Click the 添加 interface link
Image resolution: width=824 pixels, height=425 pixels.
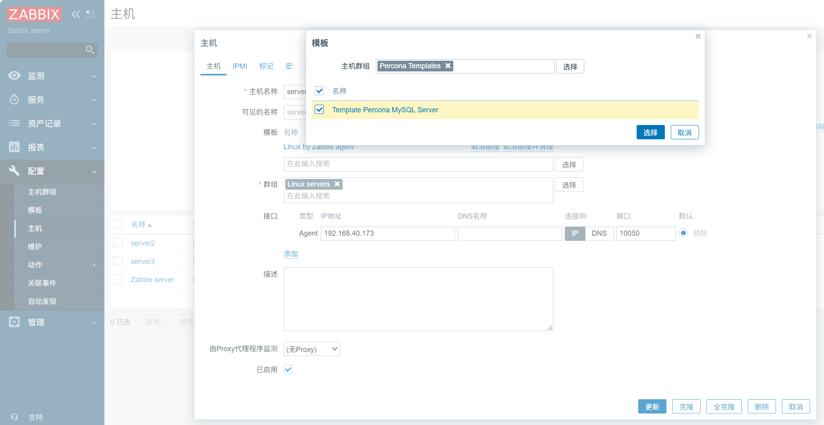point(291,254)
